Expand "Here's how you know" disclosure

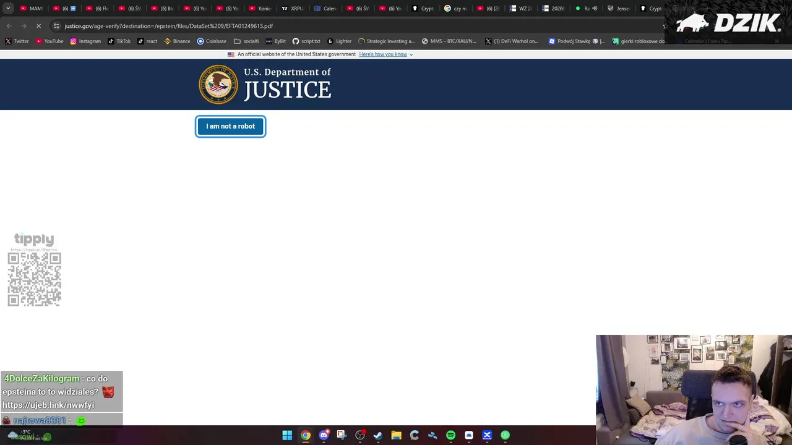(x=385, y=54)
